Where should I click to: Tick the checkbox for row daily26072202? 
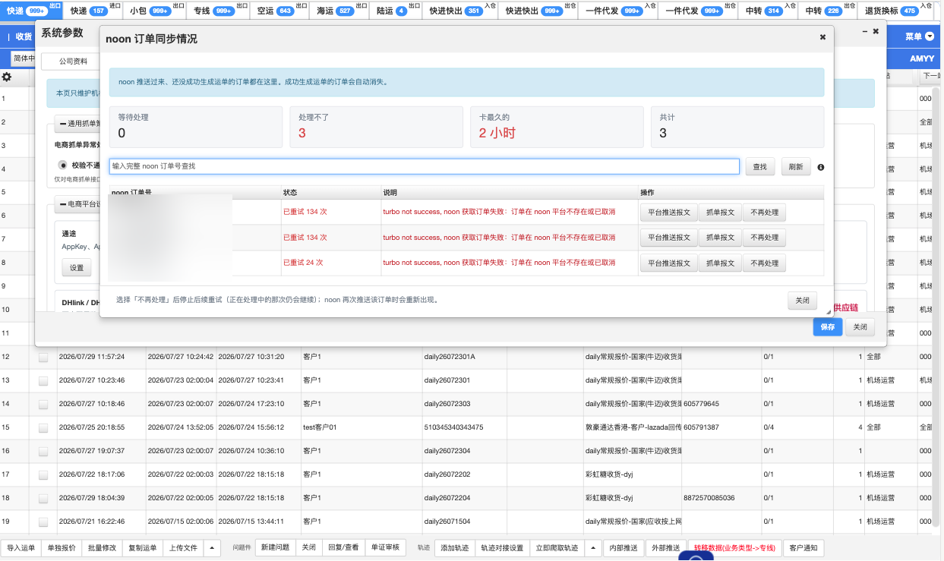point(43,474)
